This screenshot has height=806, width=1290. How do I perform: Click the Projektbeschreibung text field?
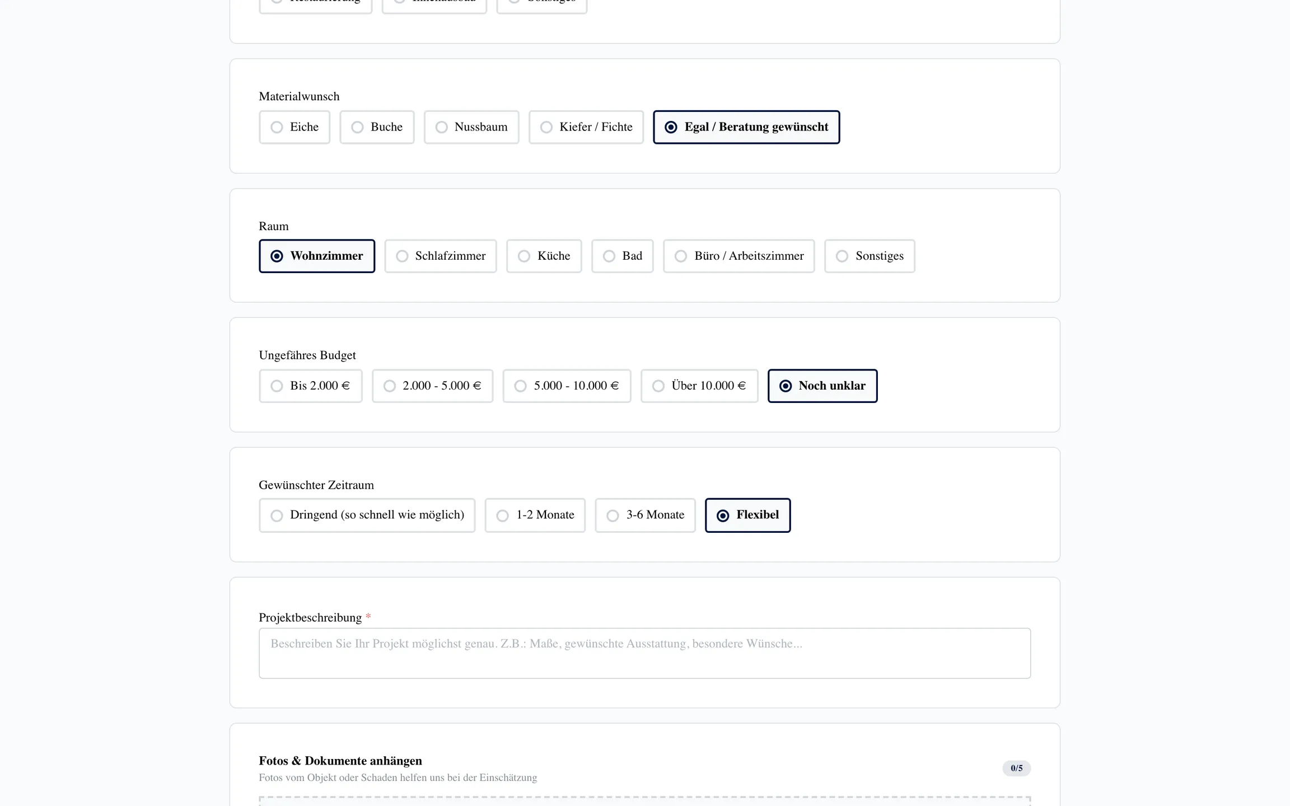(644, 653)
